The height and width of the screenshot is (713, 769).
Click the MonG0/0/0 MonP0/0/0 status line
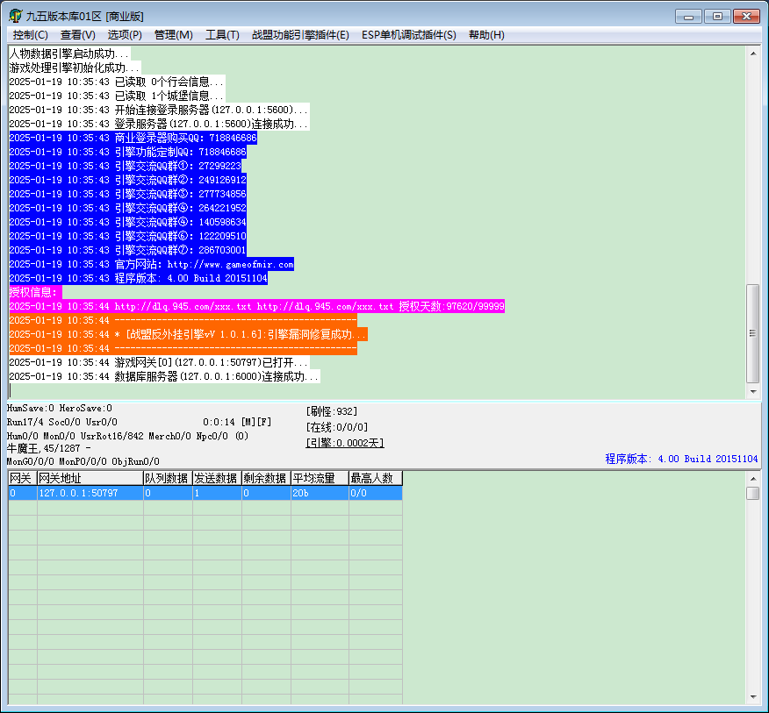click(83, 461)
